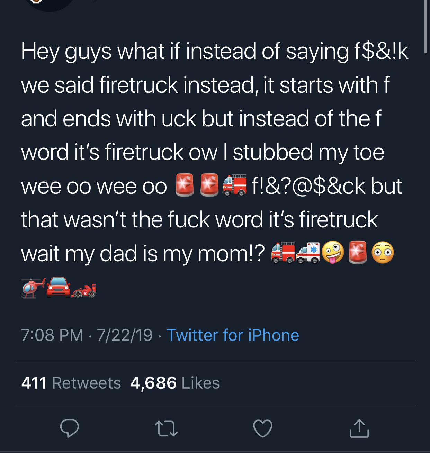Open the Twitter for iPhone link

(x=233, y=335)
